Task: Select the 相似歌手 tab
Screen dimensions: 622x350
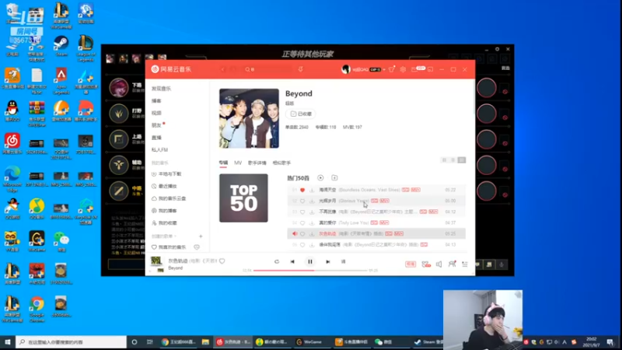Action: [x=281, y=163]
